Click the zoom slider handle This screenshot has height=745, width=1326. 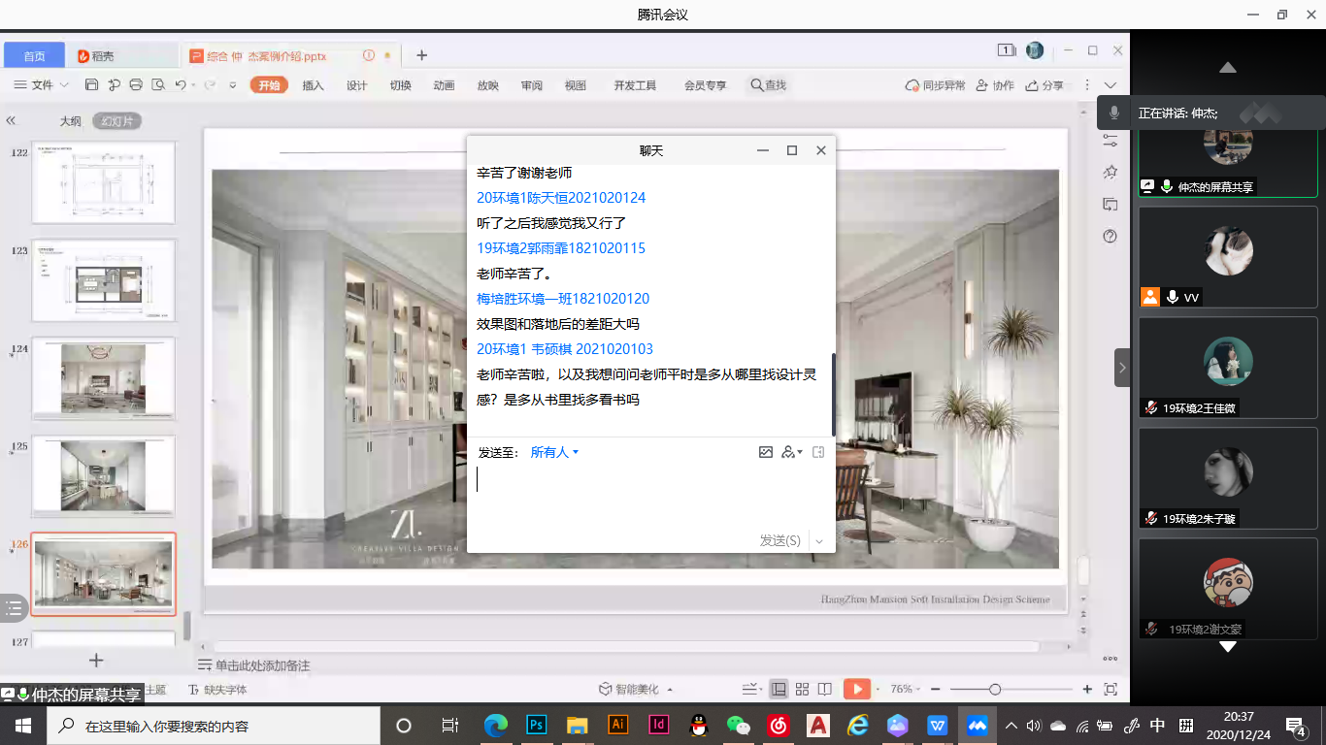(x=995, y=689)
